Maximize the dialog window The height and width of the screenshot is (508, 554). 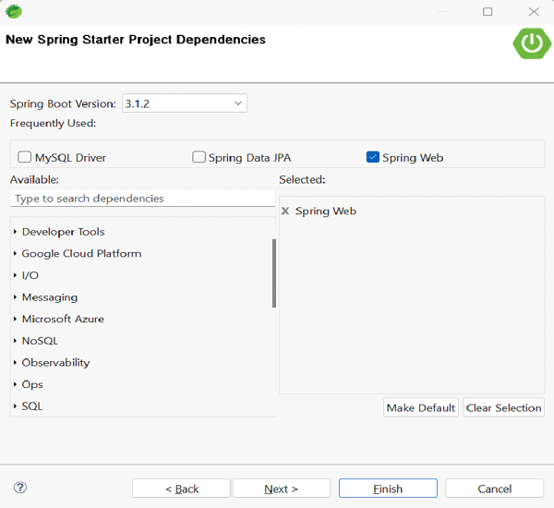(488, 12)
